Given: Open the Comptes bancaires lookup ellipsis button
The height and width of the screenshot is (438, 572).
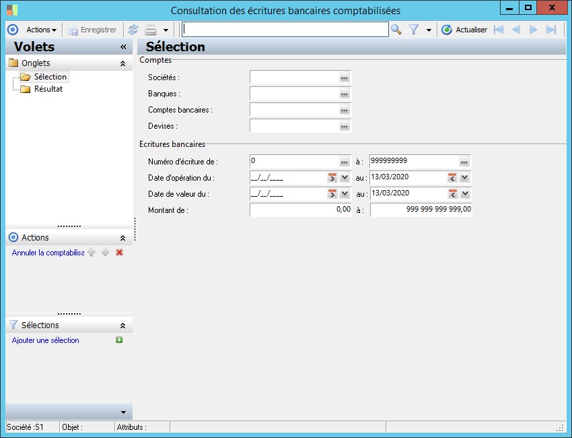Looking at the screenshot, I should pyautogui.click(x=344, y=110).
